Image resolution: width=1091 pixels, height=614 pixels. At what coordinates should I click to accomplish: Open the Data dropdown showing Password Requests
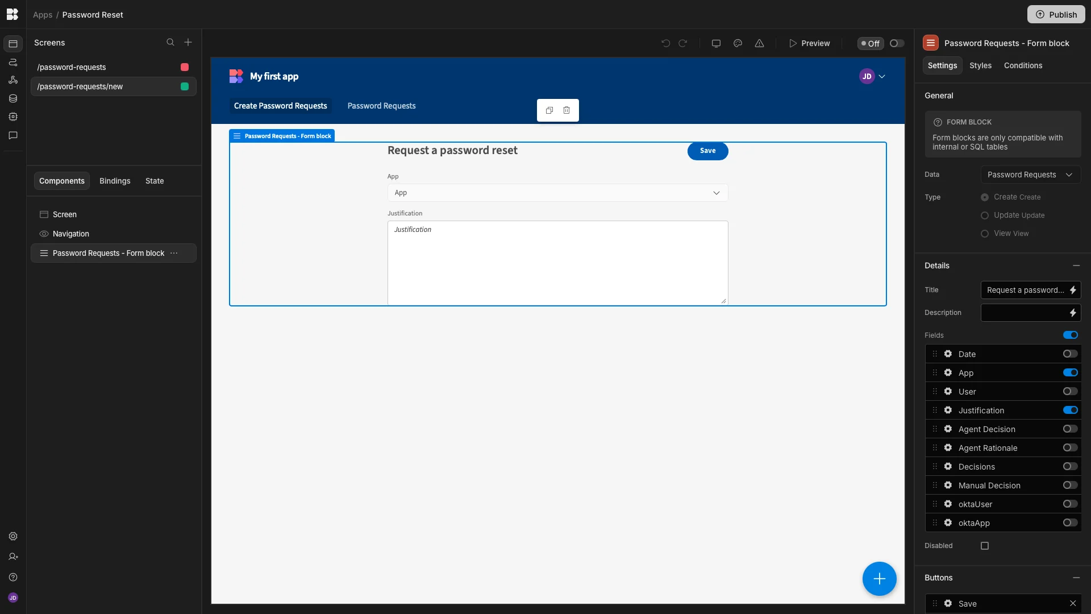pos(1030,175)
